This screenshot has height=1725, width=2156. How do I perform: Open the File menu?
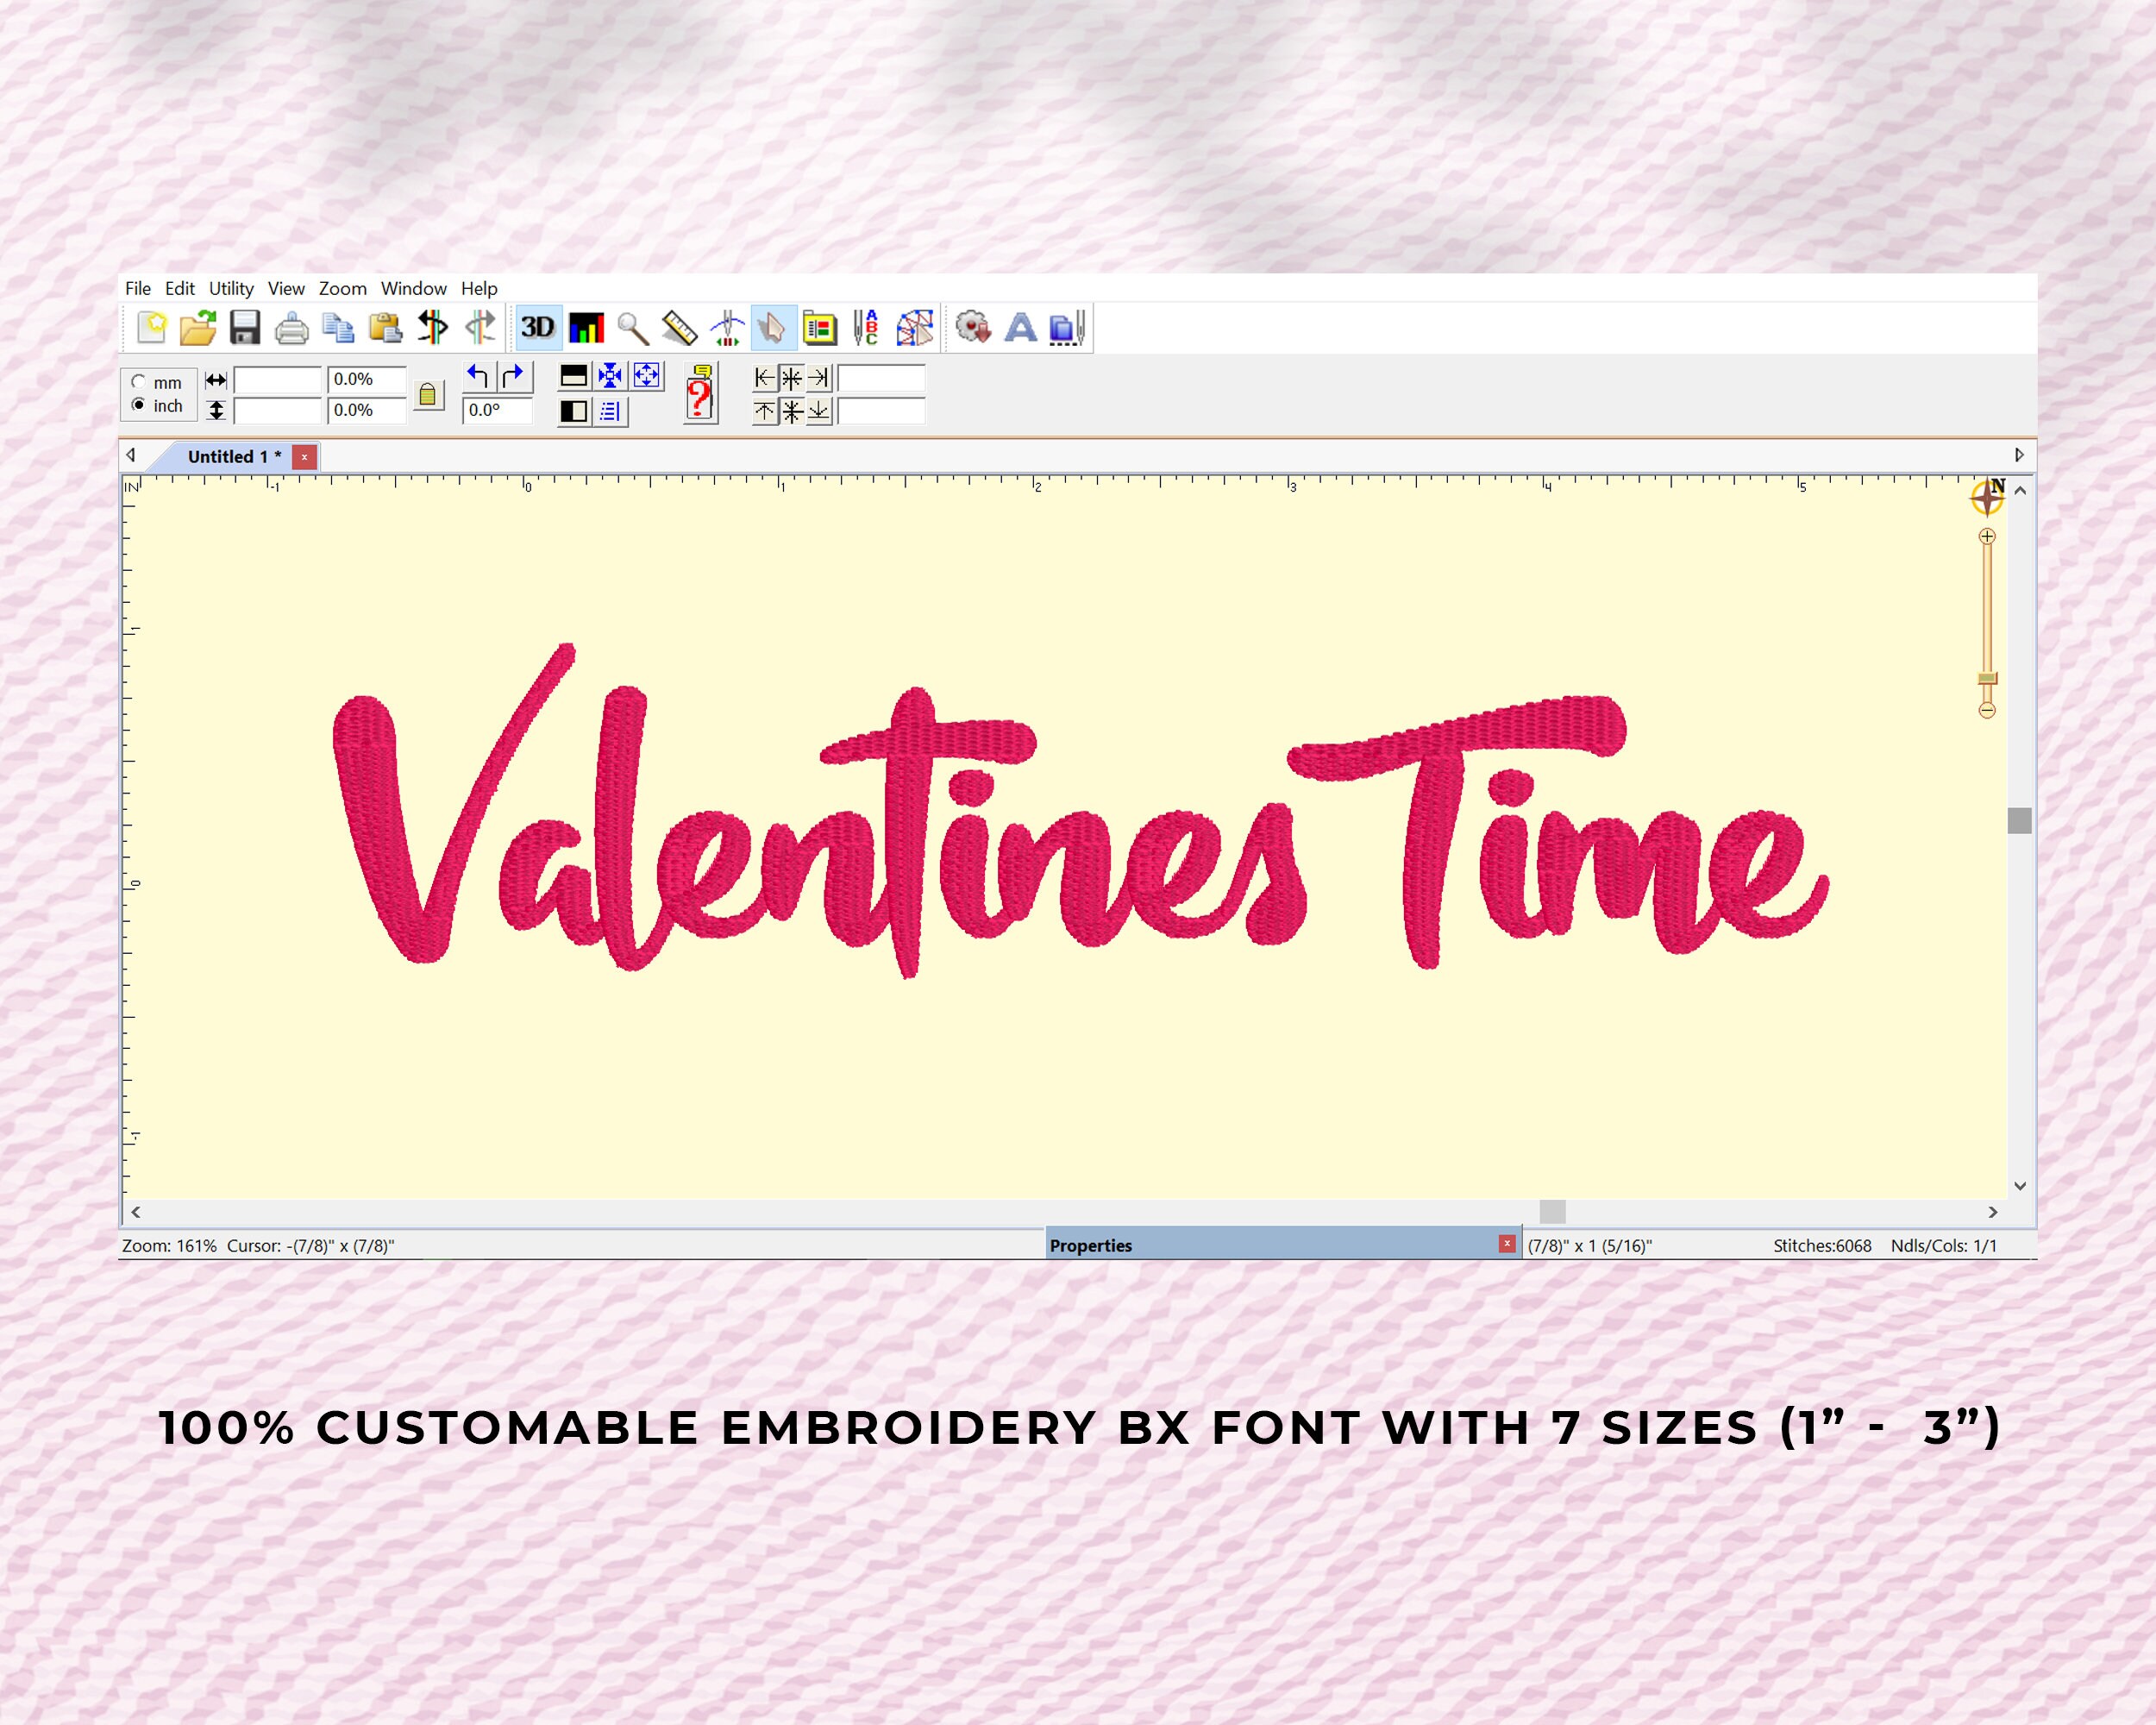pyautogui.click(x=138, y=289)
